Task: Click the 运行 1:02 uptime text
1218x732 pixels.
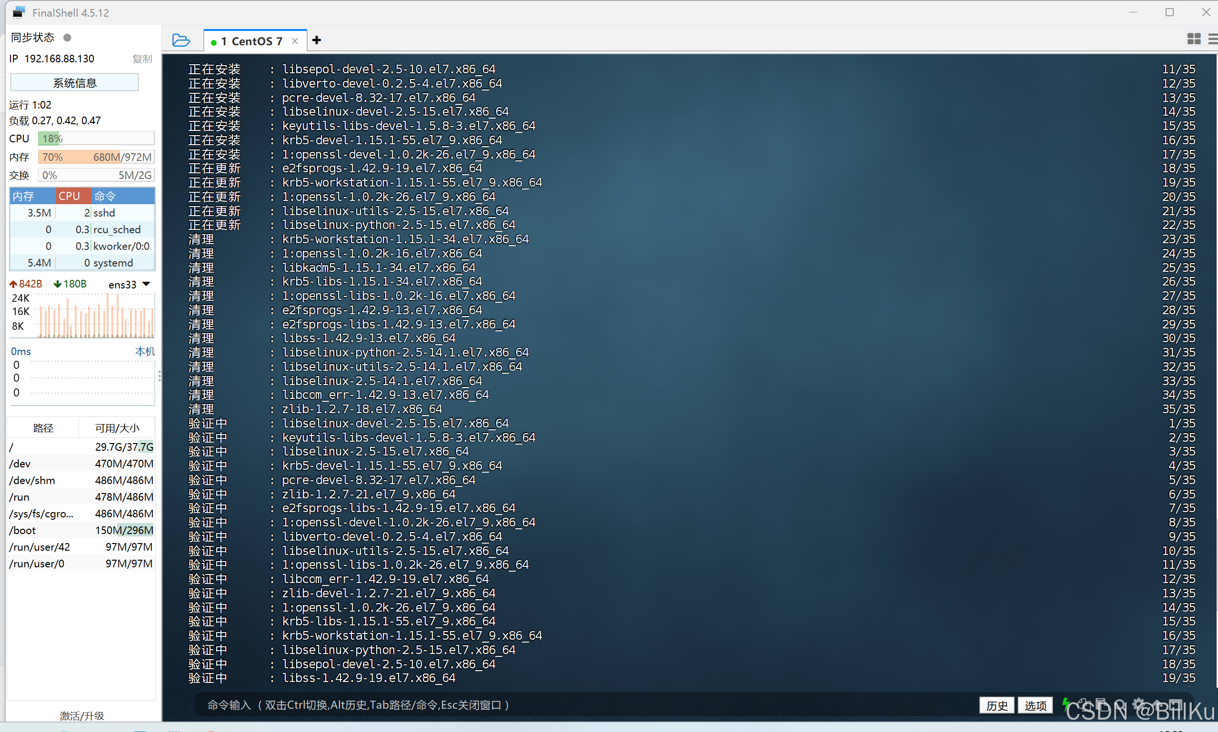Action: click(x=30, y=105)
